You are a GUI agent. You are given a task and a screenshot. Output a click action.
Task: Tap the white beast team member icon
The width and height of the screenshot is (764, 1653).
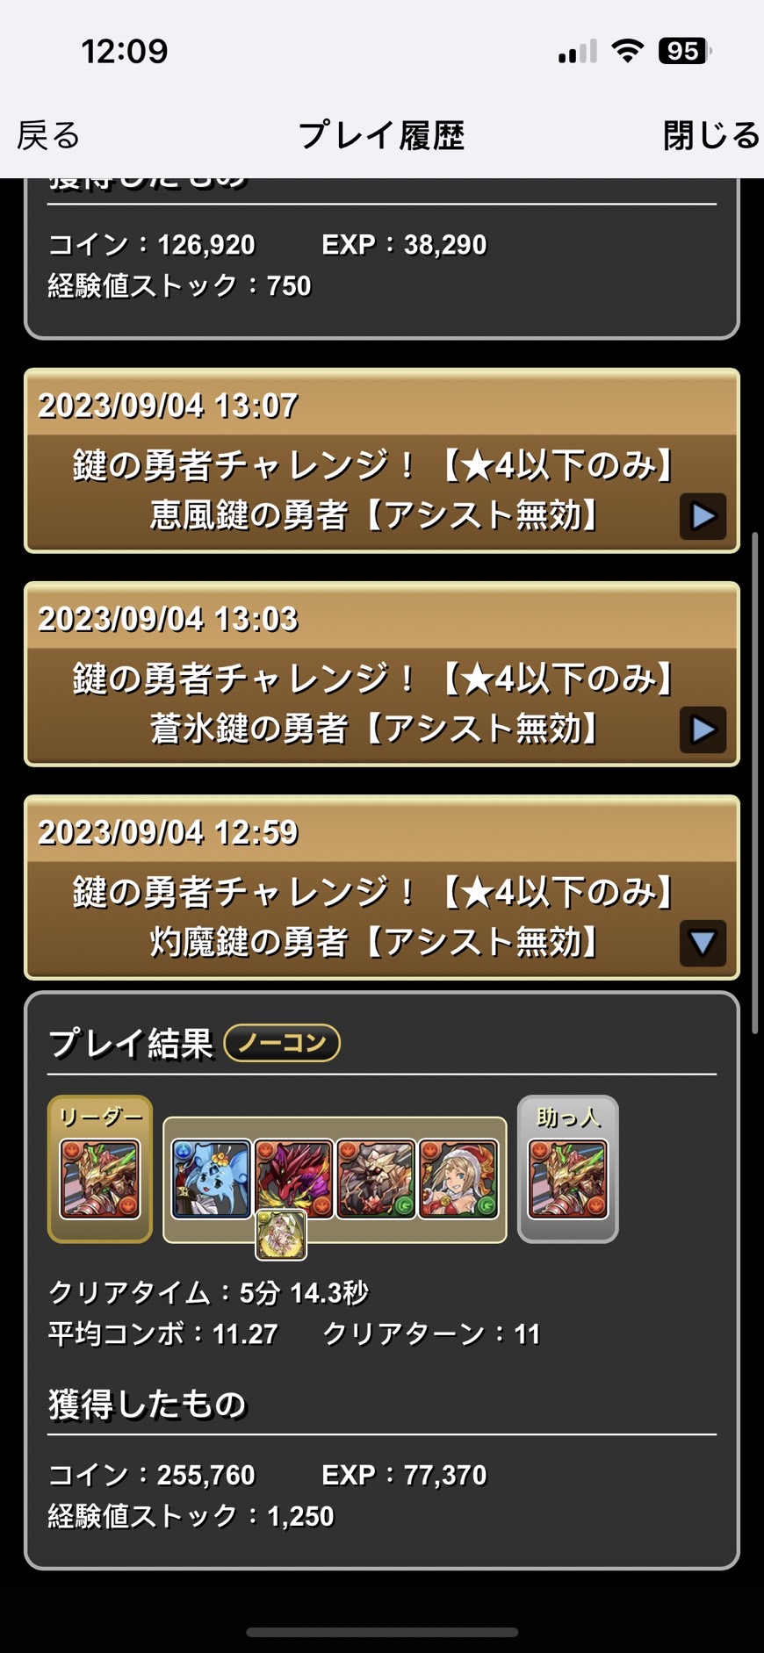click(376, 1178)
